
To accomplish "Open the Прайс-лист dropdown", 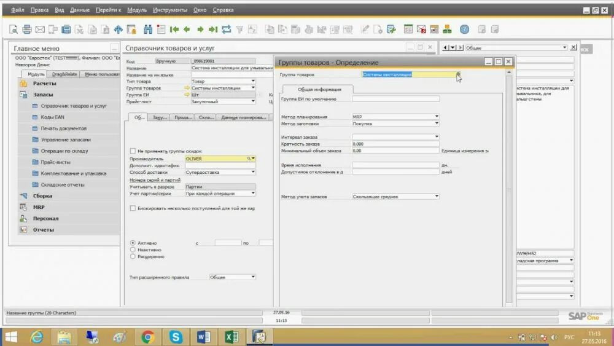I will [x=253, y=101].
